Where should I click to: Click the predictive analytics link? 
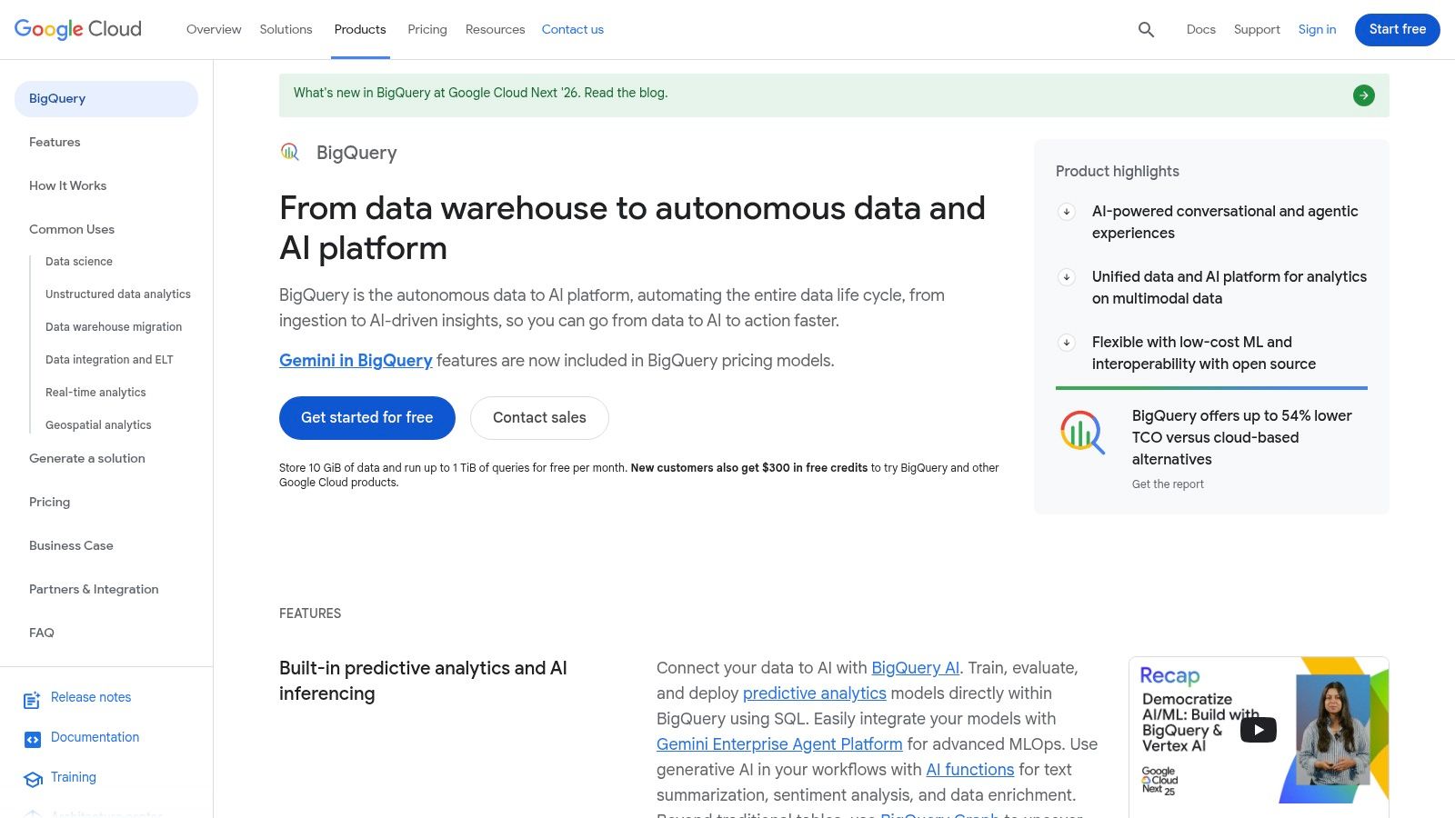[x=815, y=693]
